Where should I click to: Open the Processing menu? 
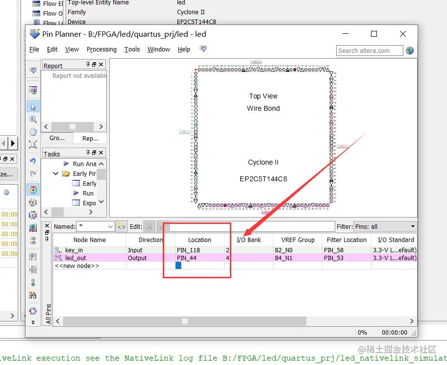pyautogui.click(x=101, y=49)
